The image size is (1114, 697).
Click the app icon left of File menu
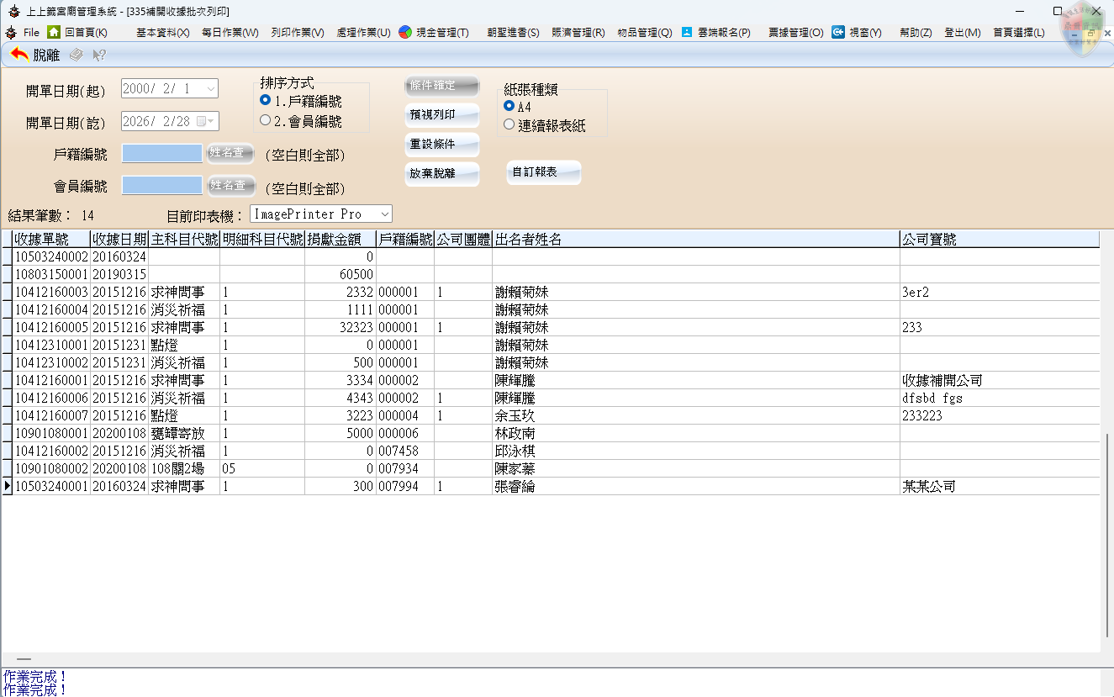[10, 32]
